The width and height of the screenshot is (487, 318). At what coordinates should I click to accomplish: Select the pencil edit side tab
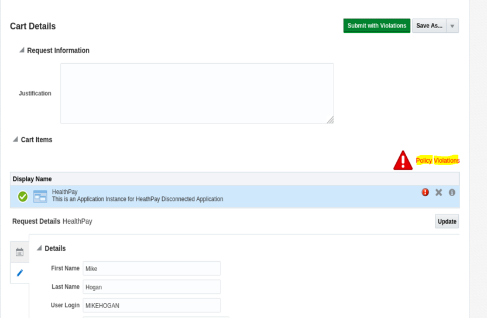(19, 273)
